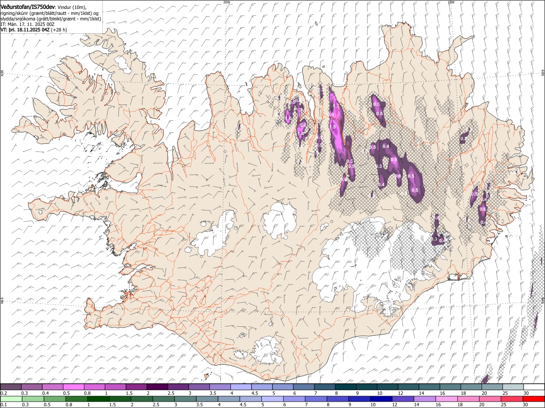
Task: Select the bright pink upper swatch between 0.5 and 0.8
Action: [73, 387]
